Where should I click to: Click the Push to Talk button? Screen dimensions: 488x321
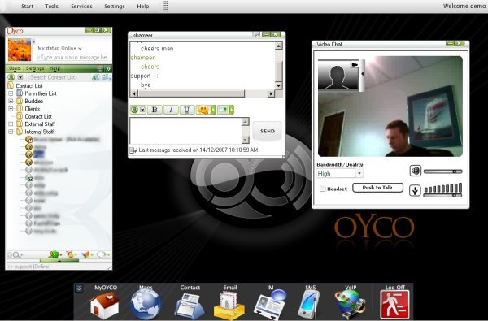377,188
